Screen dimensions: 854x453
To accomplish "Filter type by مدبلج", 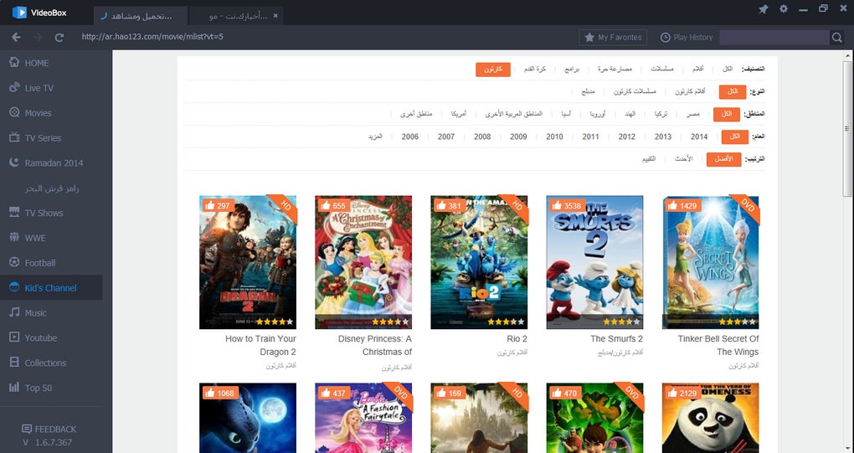I will pos(589,91).
